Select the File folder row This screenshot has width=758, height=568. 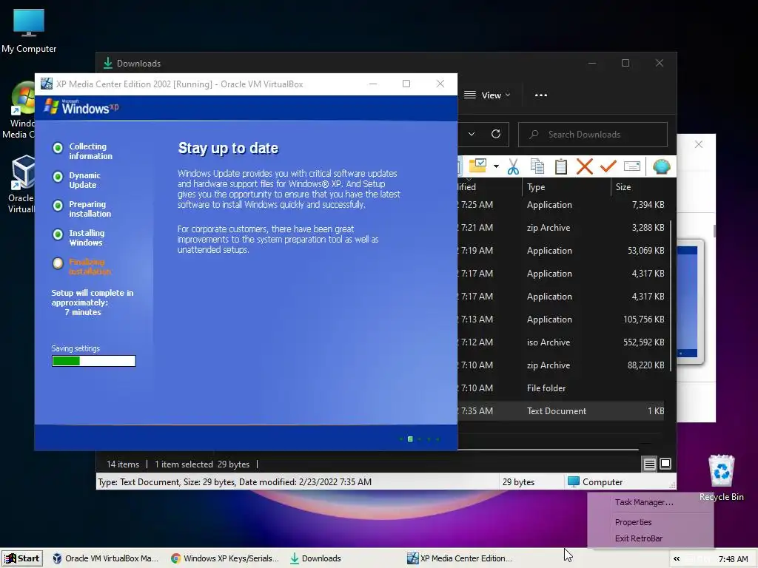(561, 388)
